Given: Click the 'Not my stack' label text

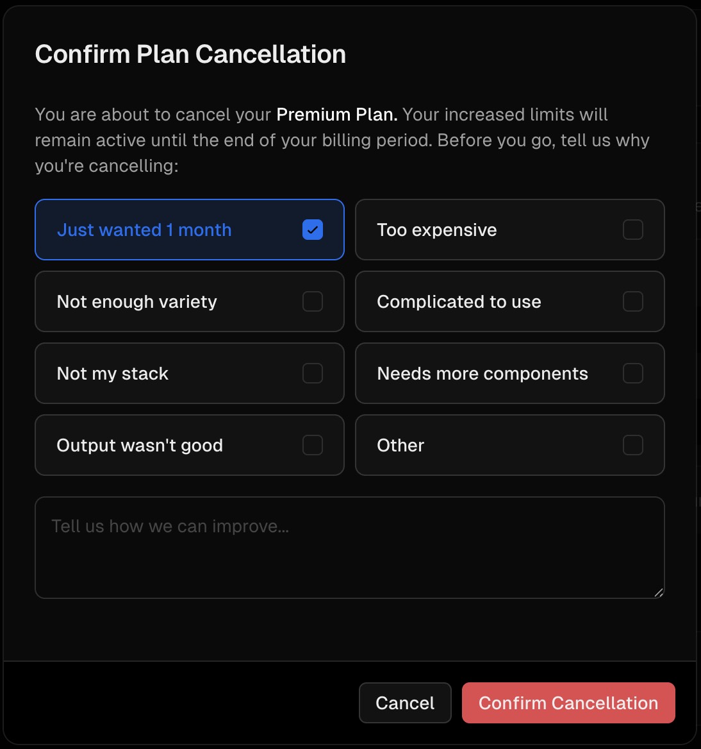Looking at the screenshot, I should pyautogui.click(x=113, y=373).
